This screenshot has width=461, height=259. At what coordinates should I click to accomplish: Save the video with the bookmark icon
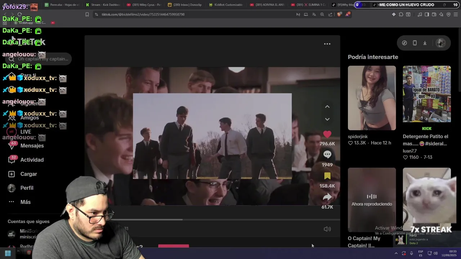coord(327,176)
